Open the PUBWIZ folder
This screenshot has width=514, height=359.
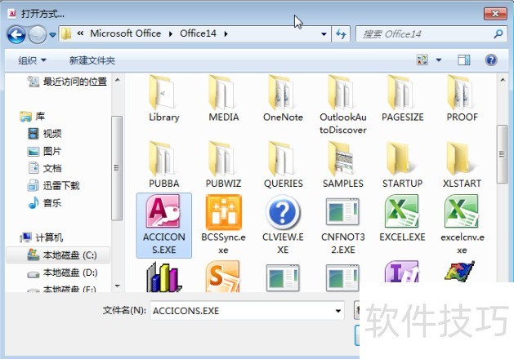224,165
